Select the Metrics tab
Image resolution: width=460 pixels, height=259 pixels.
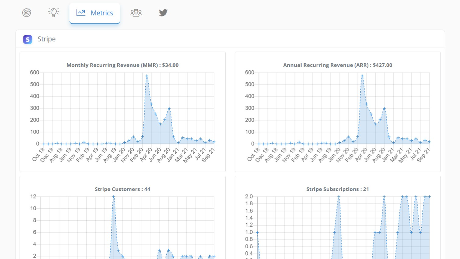tap(95, 13)
